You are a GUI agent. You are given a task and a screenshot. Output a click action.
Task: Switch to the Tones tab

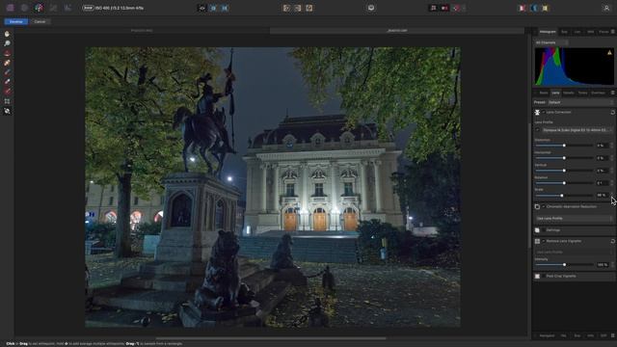click(x=582, y=93)
